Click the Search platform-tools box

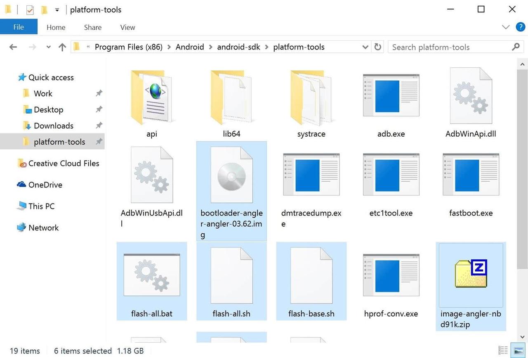pos(450,47)
